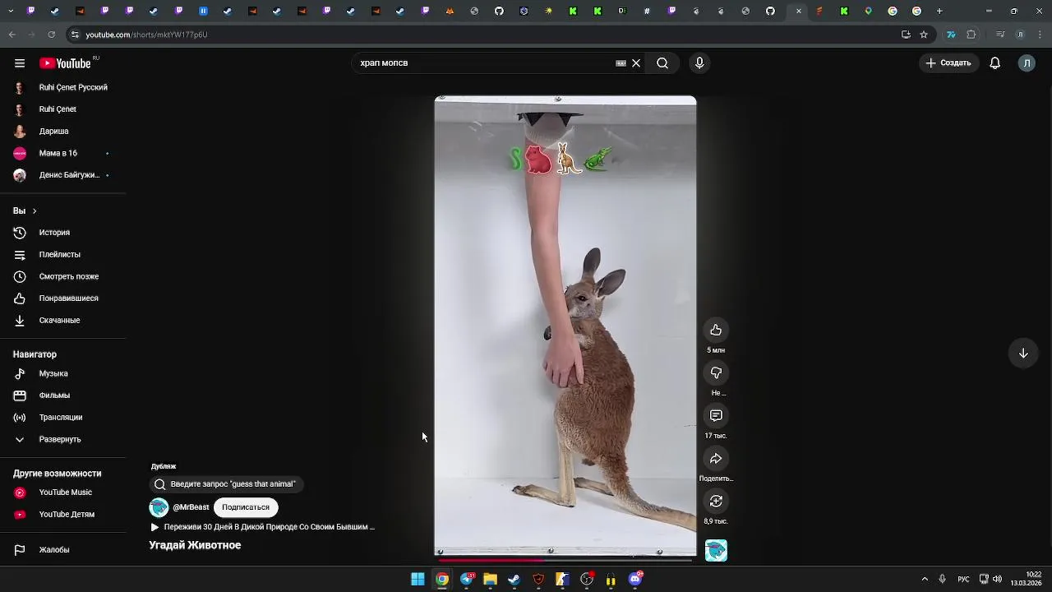
Task: Search 'guess that animal' suggestion chip
Action: tap(226, 484)
